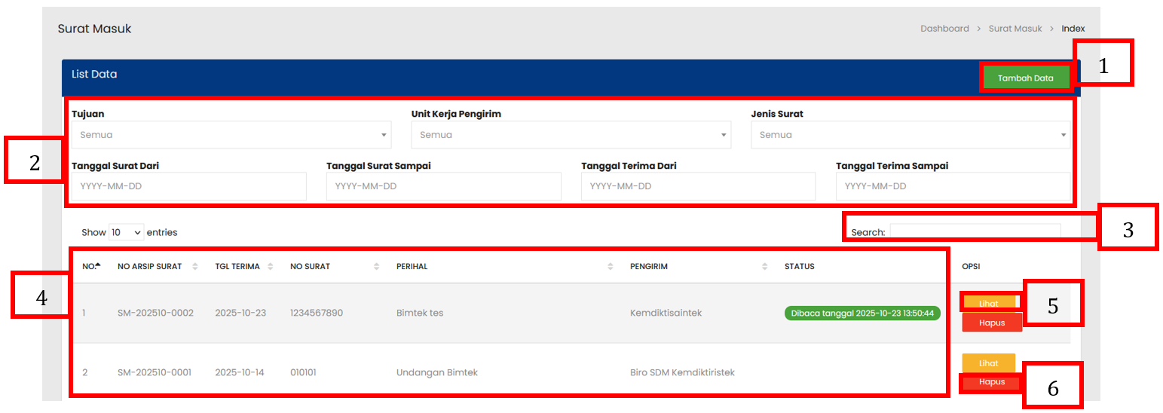The width and height of the screenshot is (1163, 413).
Task: Open the Show entries count selector
Action: tap(126, 232)
